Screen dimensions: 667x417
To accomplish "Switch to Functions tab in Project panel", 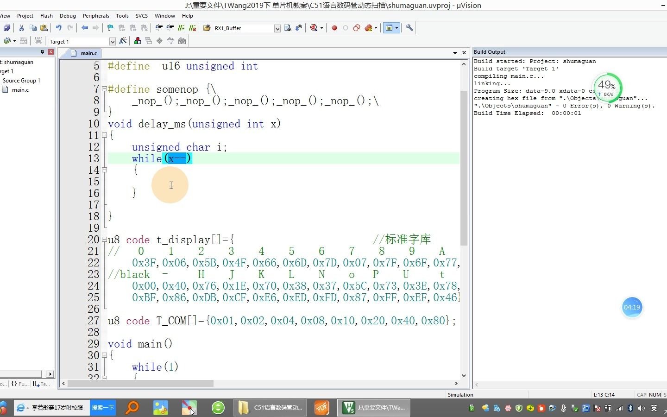I will (19, 384).
